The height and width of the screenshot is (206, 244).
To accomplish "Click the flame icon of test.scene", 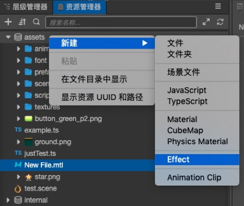I will pos(18,188).
